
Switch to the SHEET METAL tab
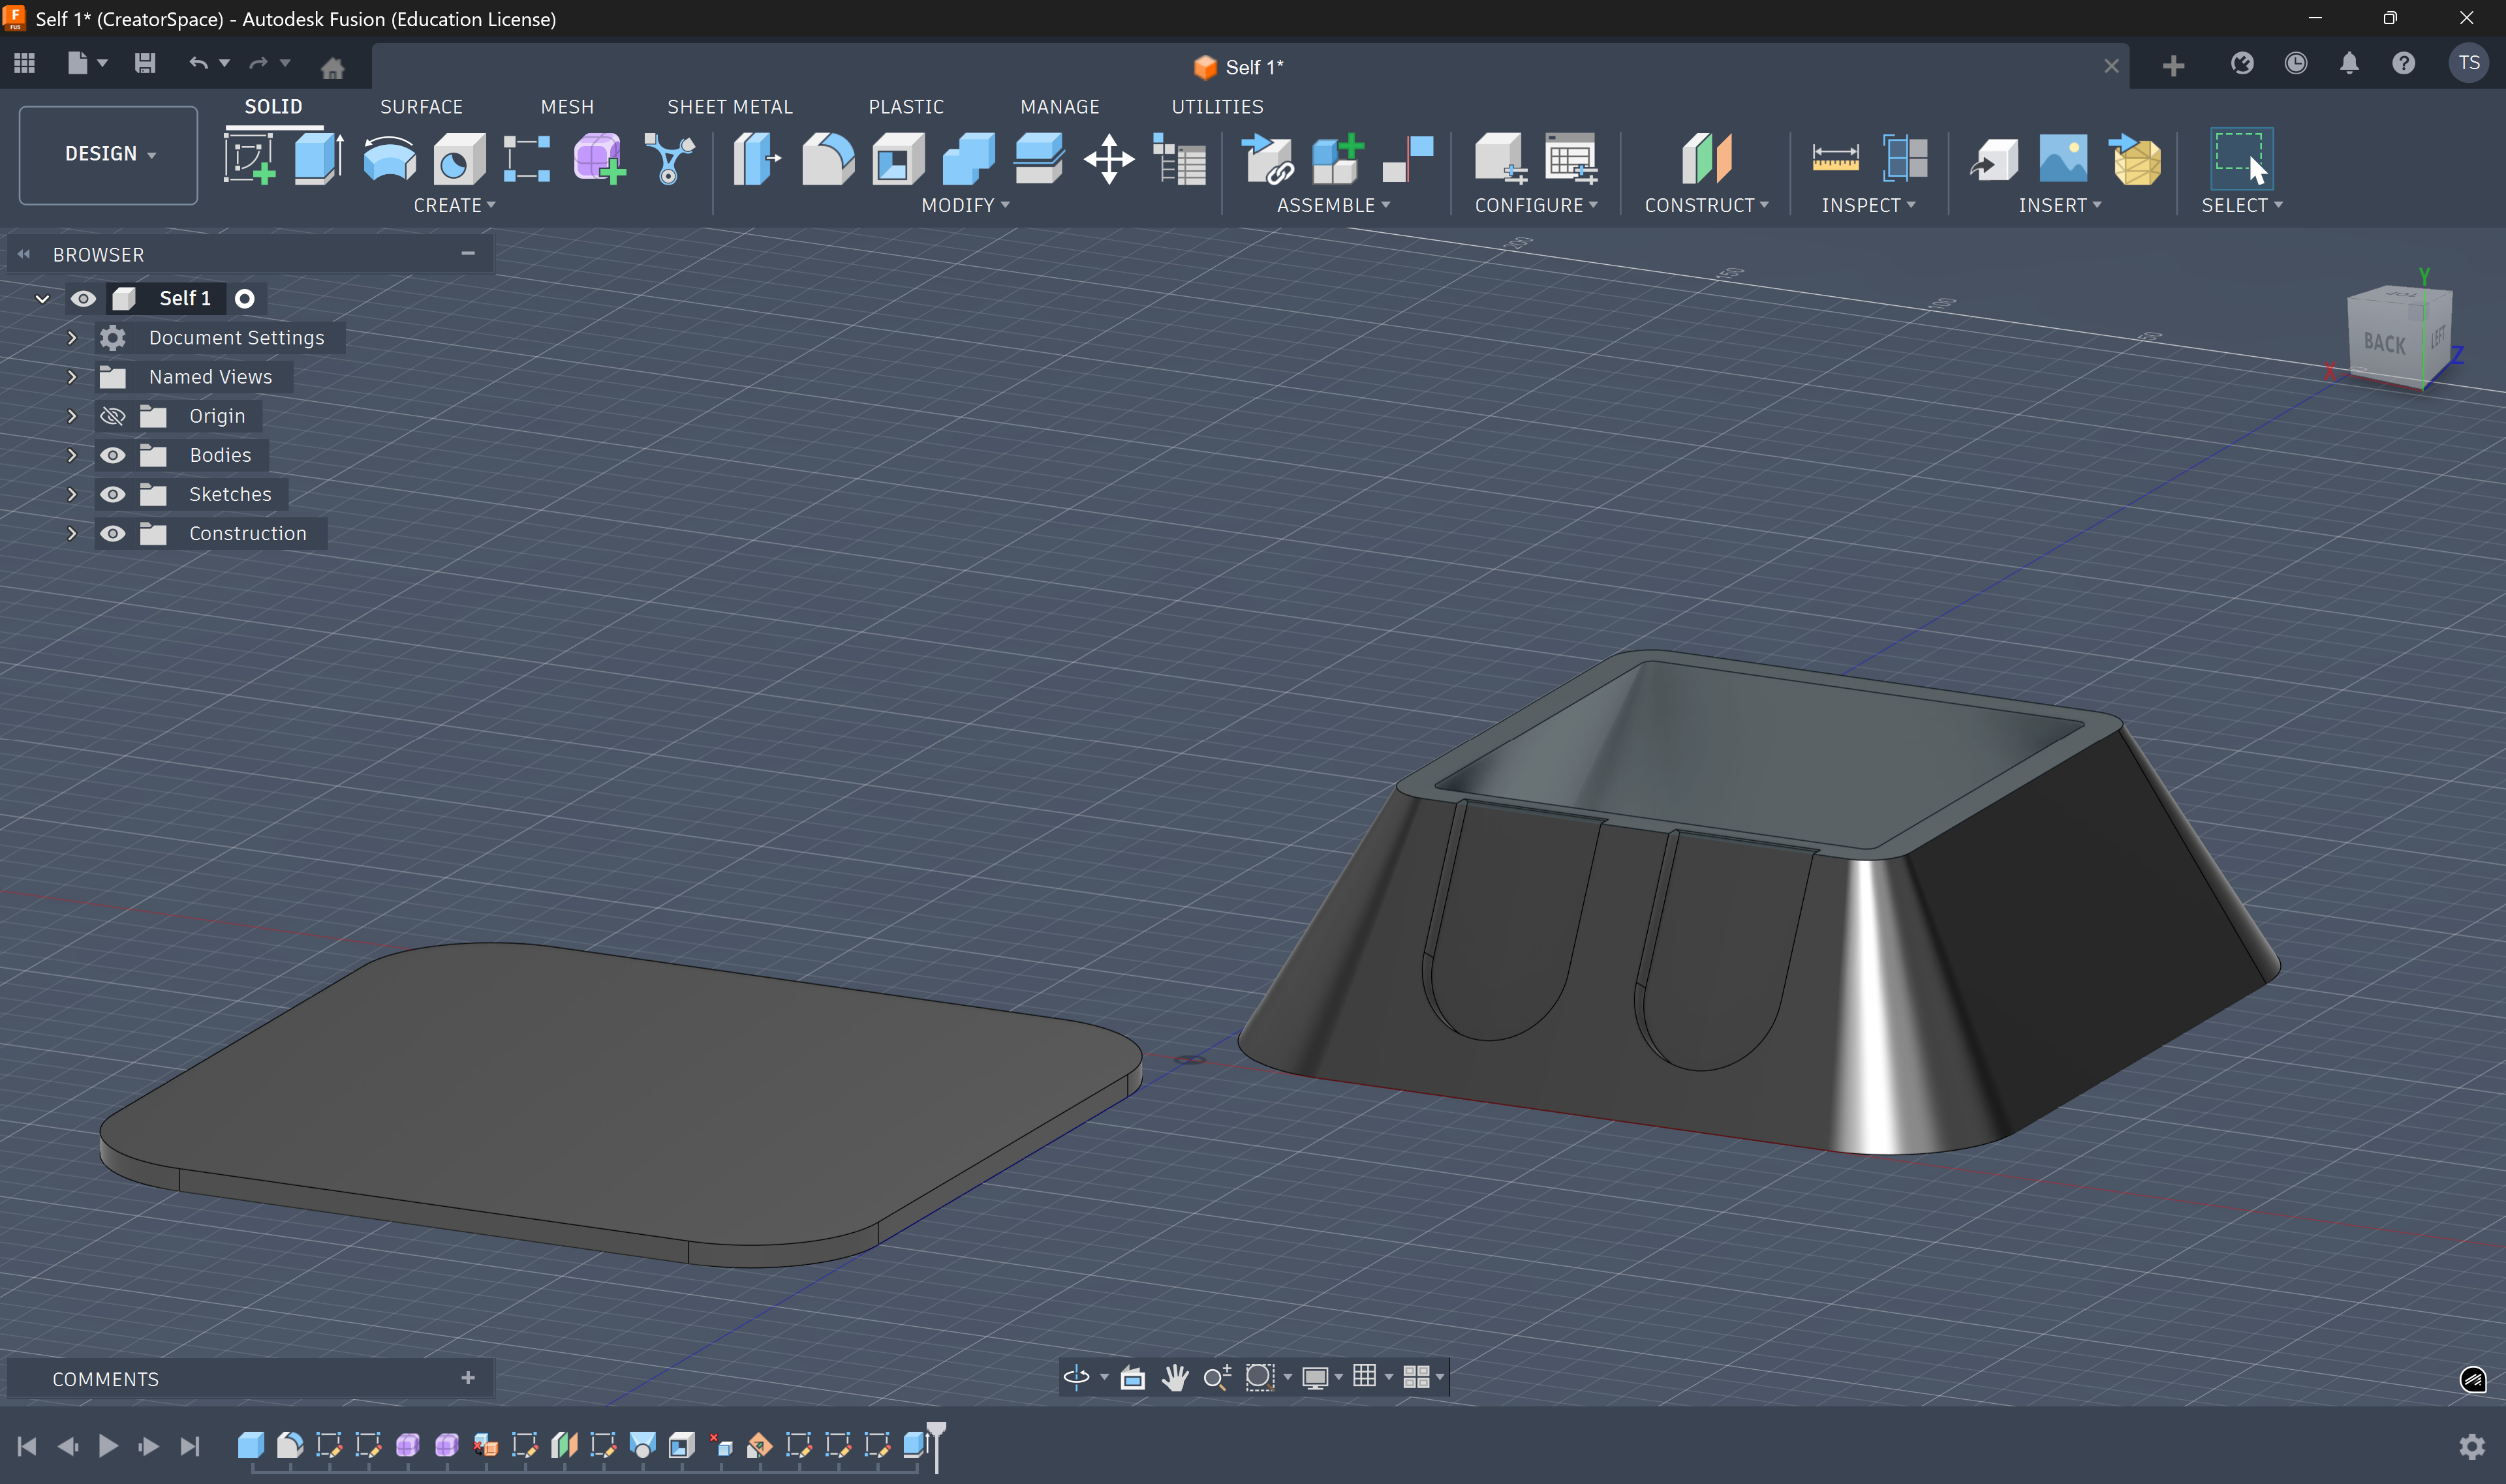click(730, 107)
